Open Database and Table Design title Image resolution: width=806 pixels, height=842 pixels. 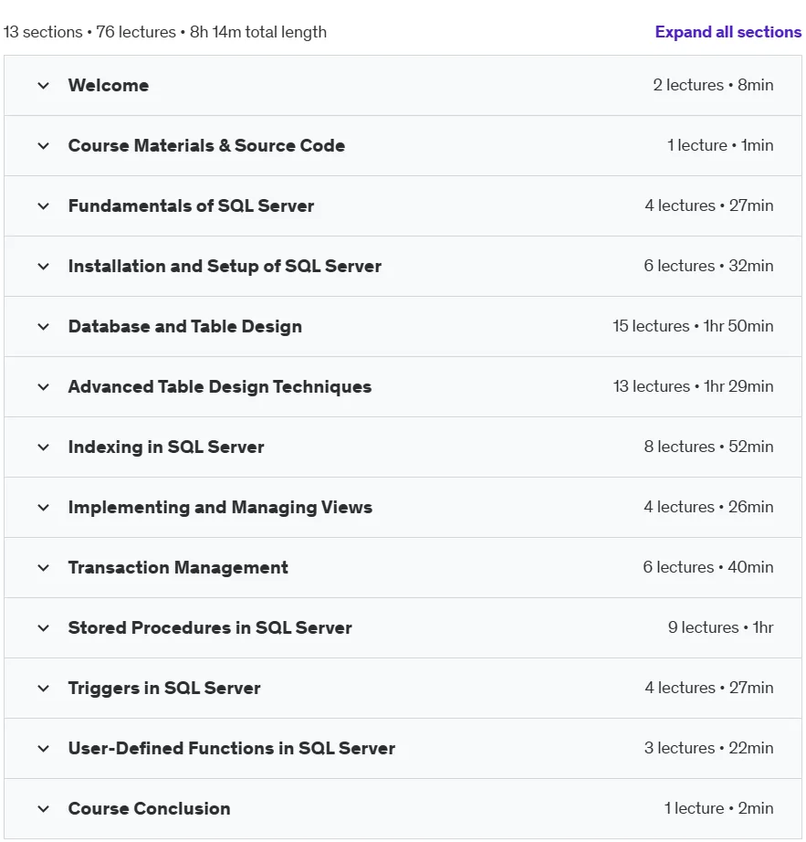(185, 327)
